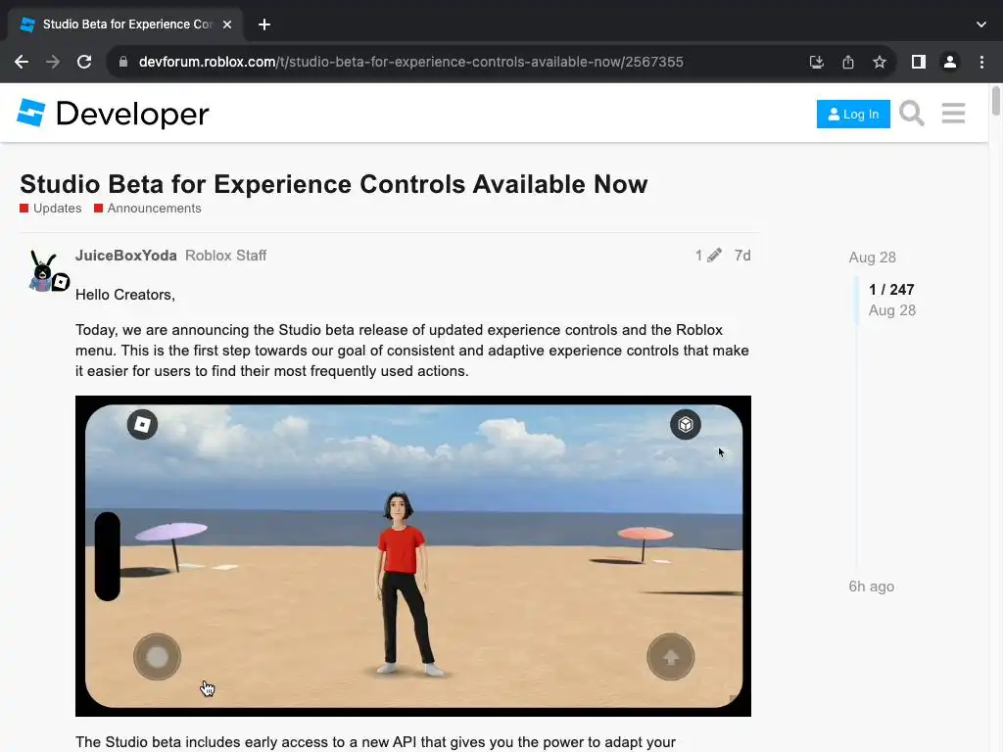The width and height of the screenshot is (1003, 752).
Task: Open a new browser tab
Action: tap(264, 24)
